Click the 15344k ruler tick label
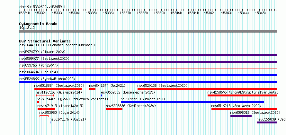 [x=244, y=13]
